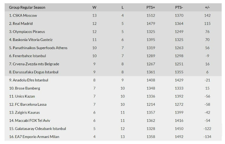Open Panathinaikos Superfoods Athens team entry

(38, 48)
